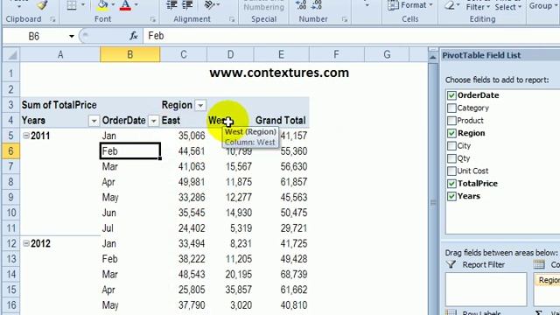Click the Report Filter funnel icon
Viewport: 560px width, 315px height.
451,264
